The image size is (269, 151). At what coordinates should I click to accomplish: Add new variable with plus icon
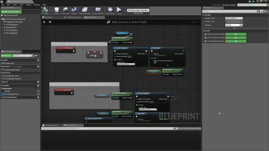pyautogui.click(x=38, y=86)
